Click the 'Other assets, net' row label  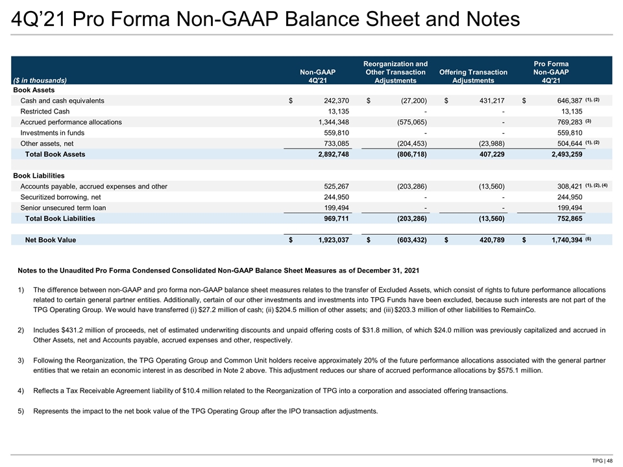(47, 144)
